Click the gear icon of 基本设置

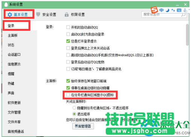pyautogui.click(x=10, y=15)
